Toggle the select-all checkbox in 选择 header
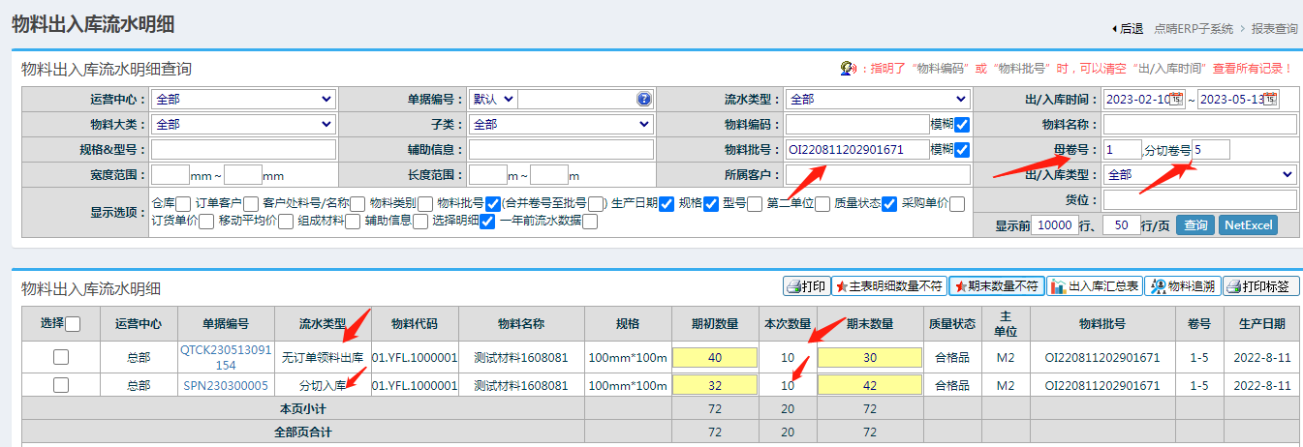 (73, 324)
